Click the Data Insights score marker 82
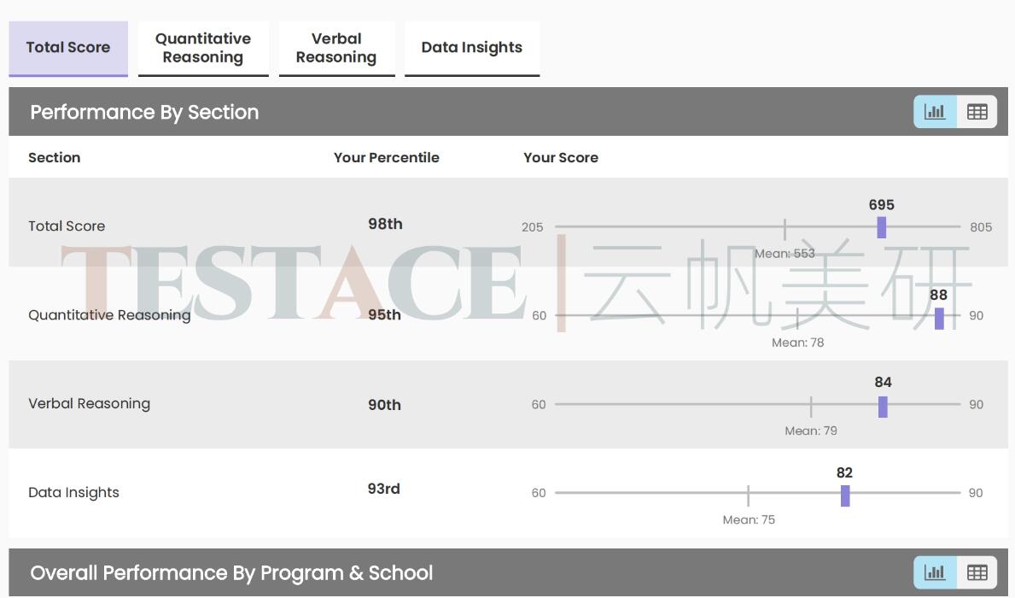This screenshot has height=598, width=1015. (x=845, y=495)
